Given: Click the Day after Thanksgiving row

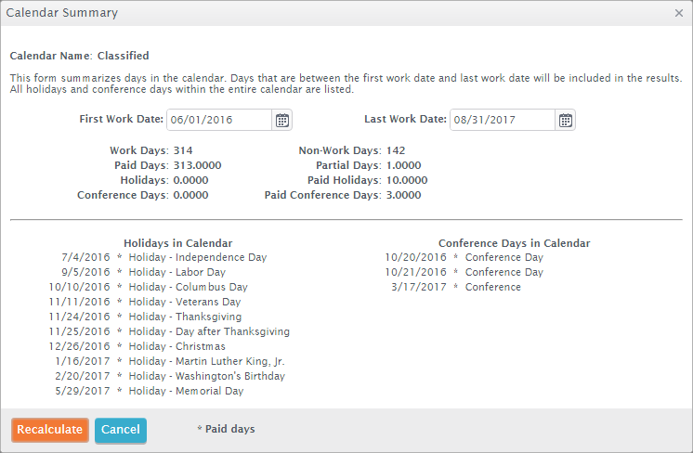Looking at the screenshot, I should tap(169, 331).
